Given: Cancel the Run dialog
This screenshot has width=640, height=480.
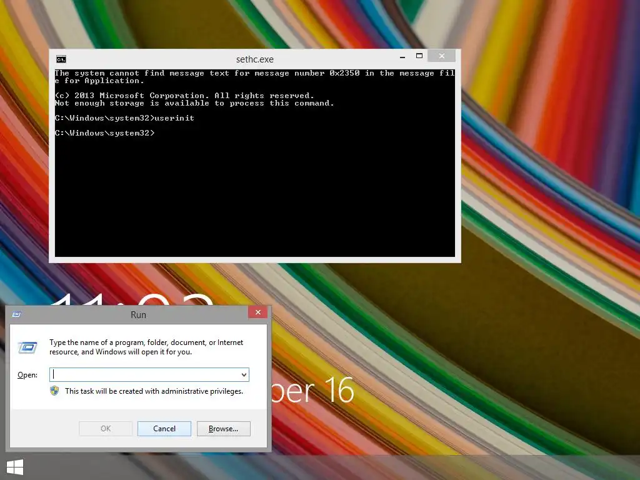Looking at the screenshot, I should [x=164, y=429].
